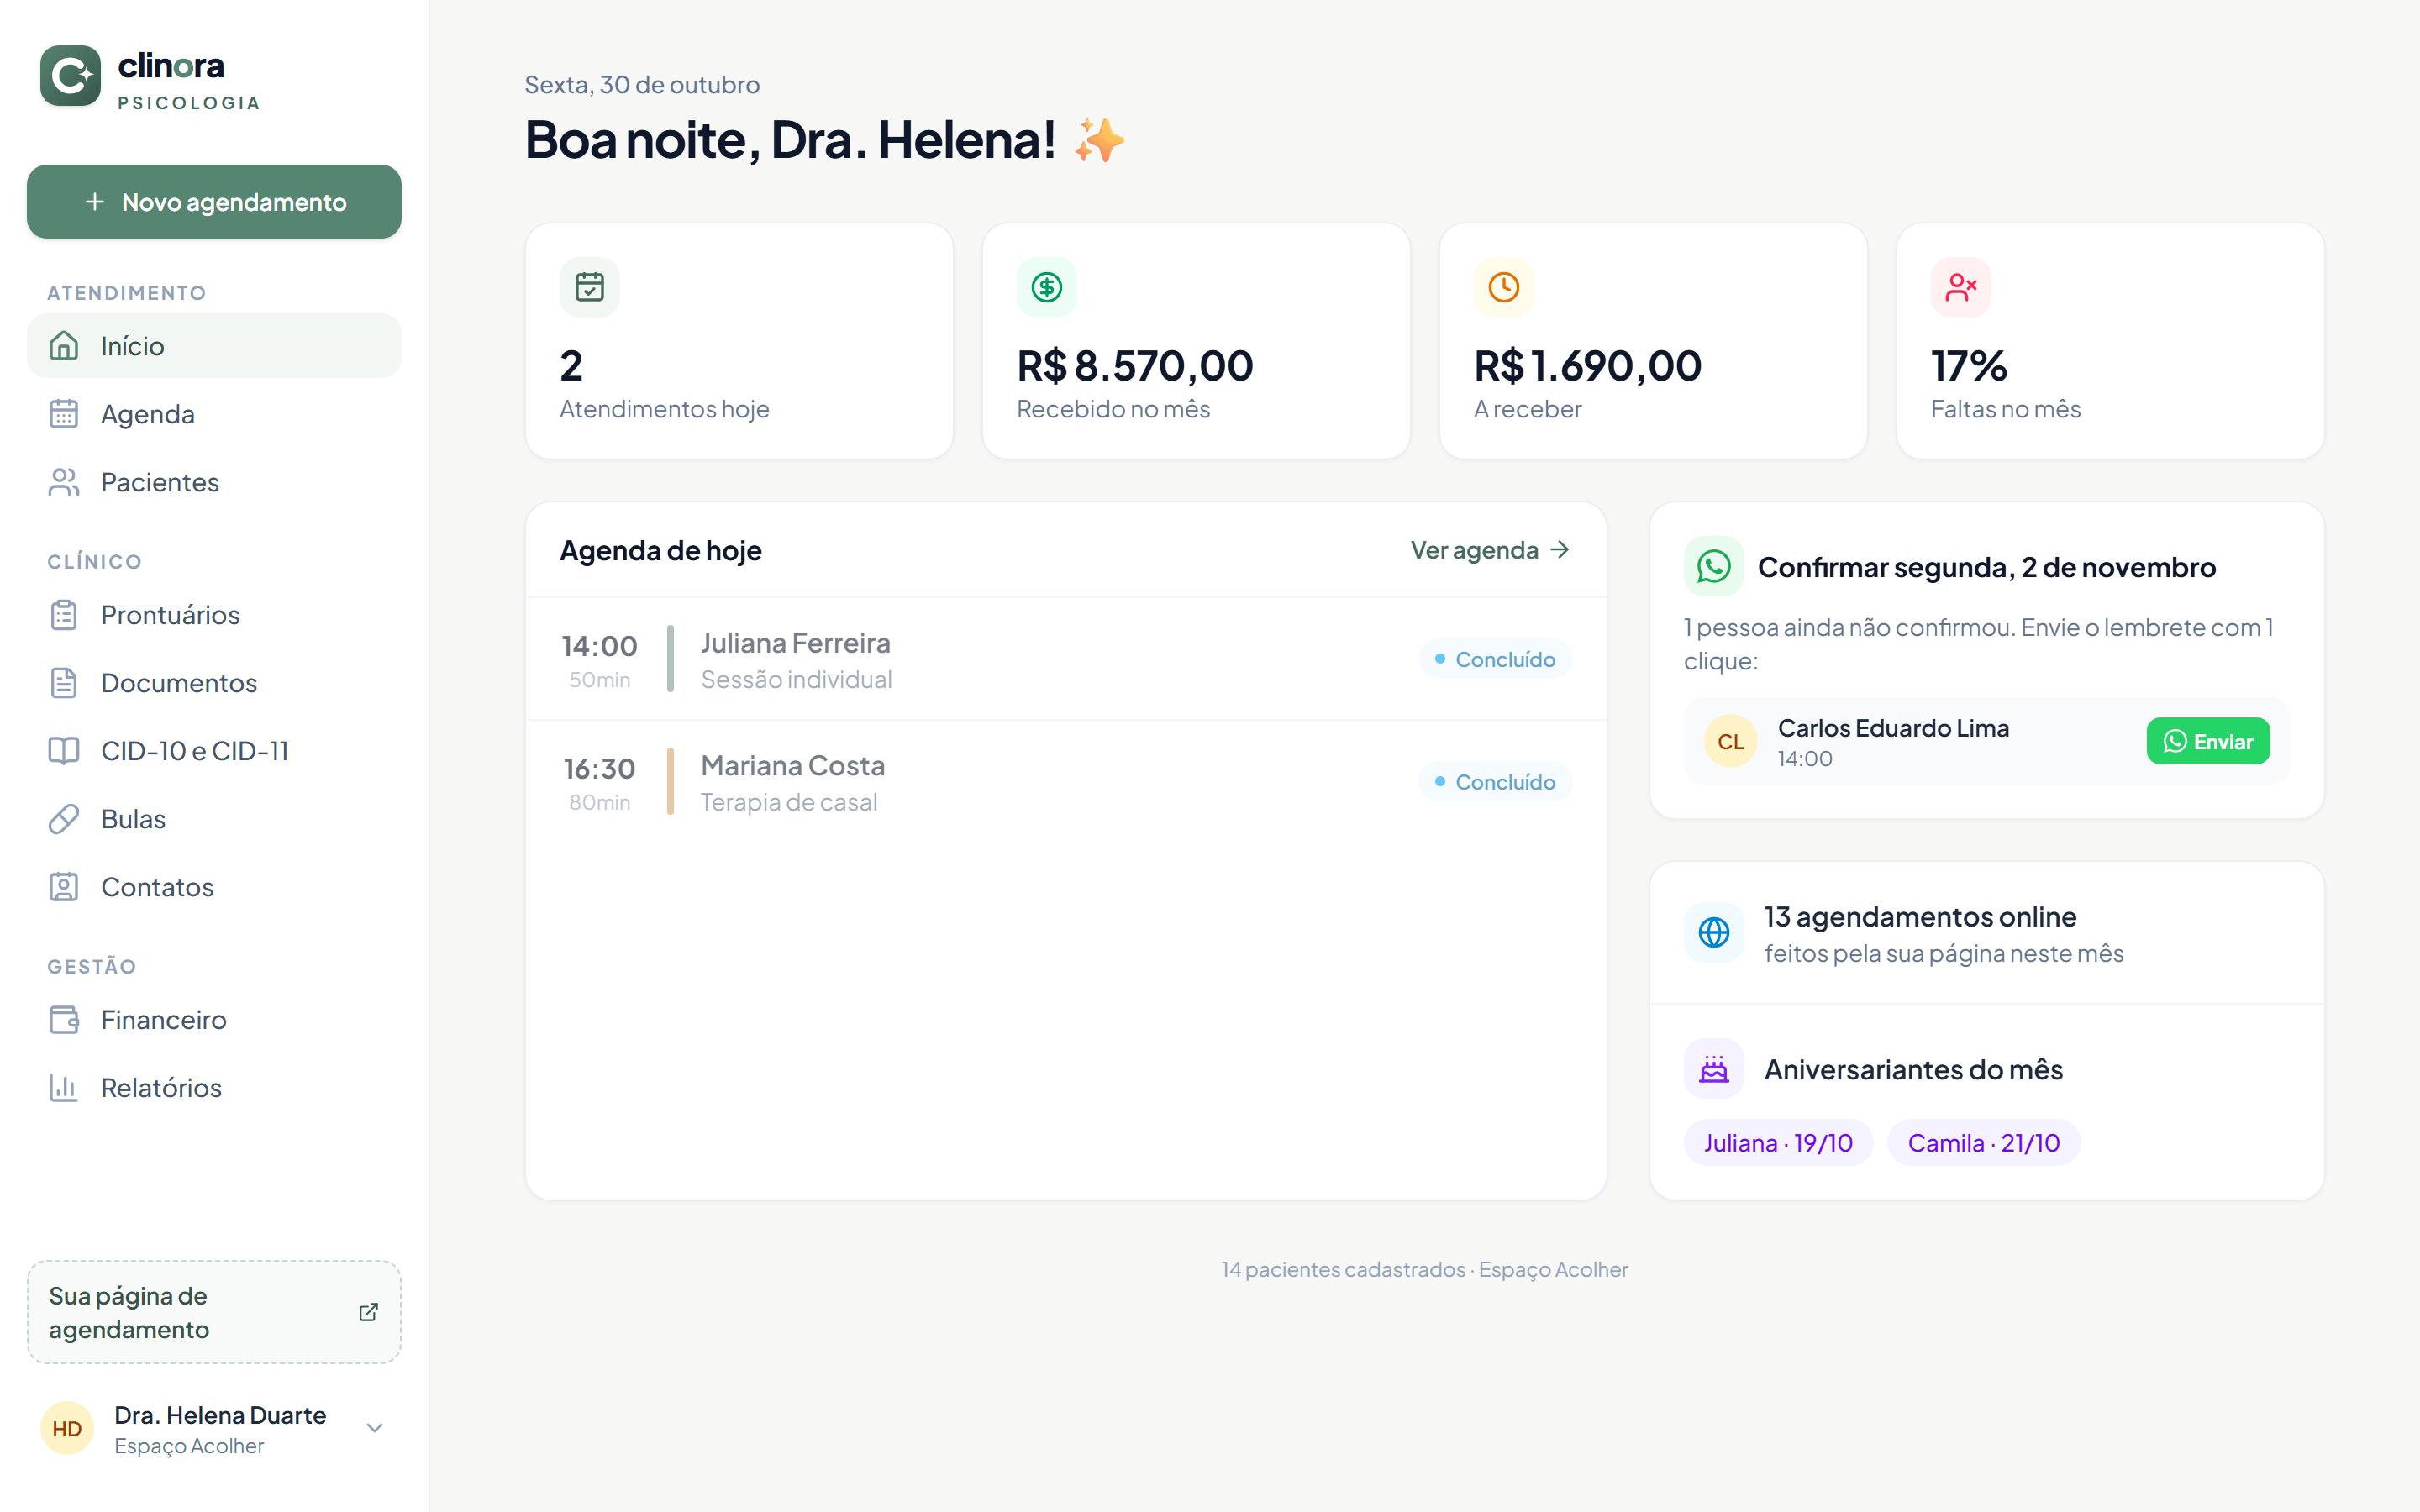Click the birthday cake icon for Aniversariantes
Image resolution: width=2420 pixels, height=1512 pixels.
[x=1713, y=1069]
